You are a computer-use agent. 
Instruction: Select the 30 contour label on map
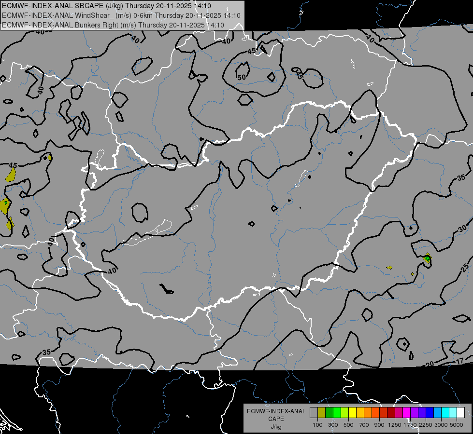click(462, 229)
